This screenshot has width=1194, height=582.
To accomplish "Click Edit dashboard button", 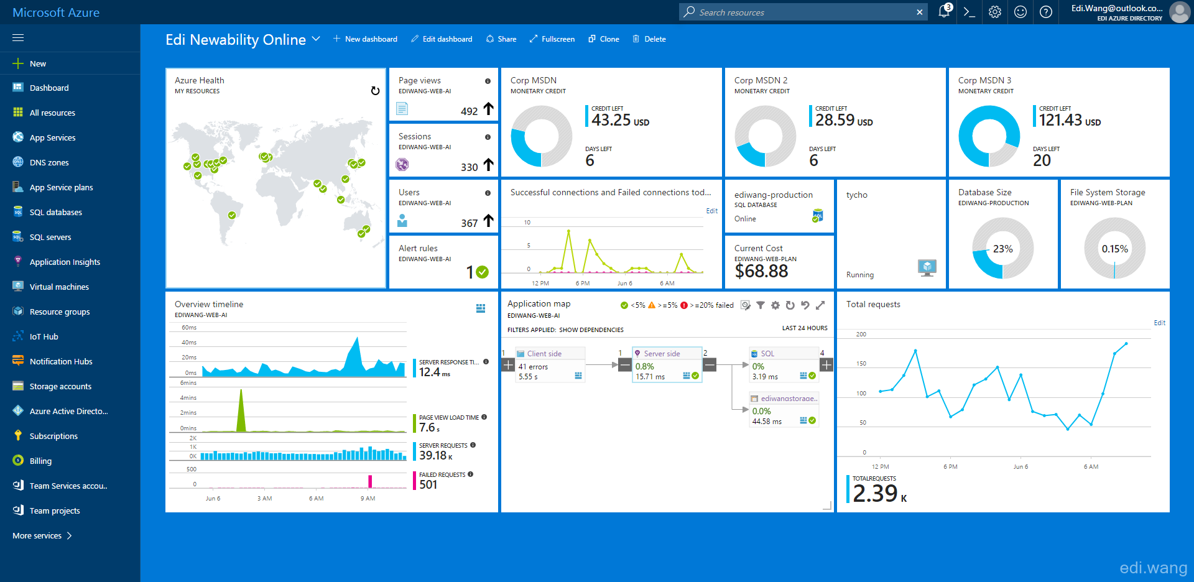I will coord(442,39).
